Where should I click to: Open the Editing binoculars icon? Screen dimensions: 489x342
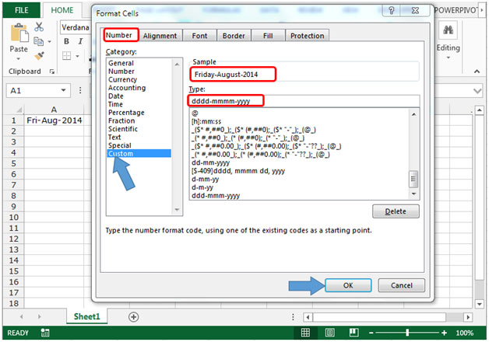click(x=449, y=30)
